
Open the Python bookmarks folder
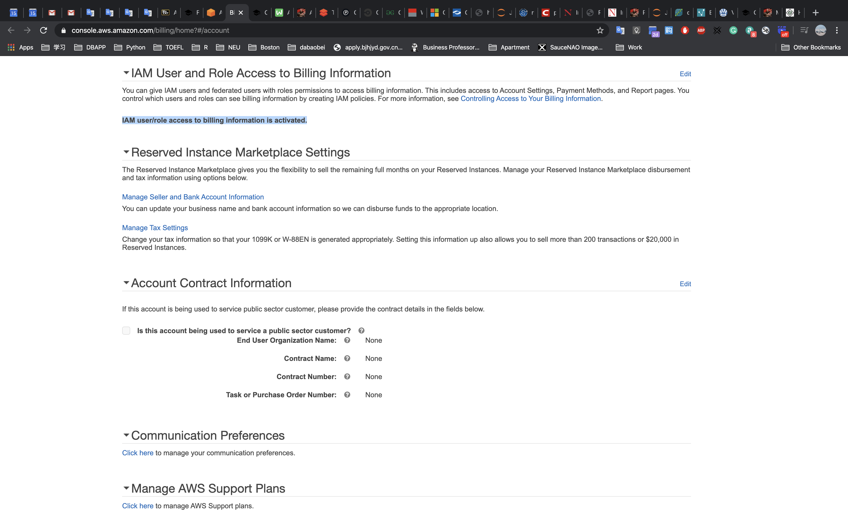130,47
